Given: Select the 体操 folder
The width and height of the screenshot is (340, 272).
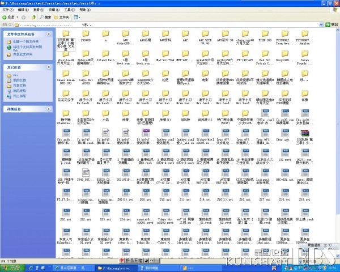Looking at the screenshot, I should pos(305,96).
